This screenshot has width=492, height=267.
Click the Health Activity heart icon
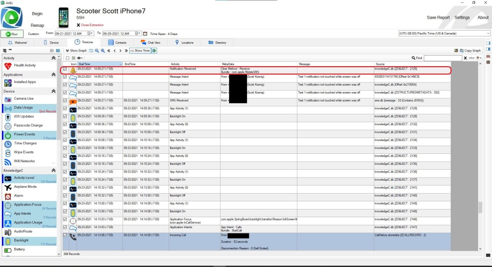coord(8,65)
